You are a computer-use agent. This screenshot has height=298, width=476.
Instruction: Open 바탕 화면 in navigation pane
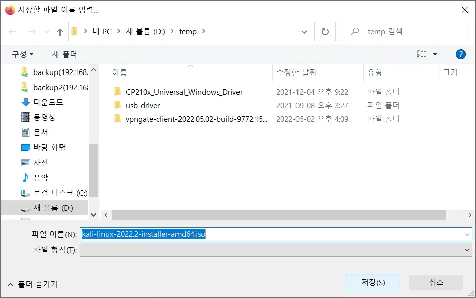pos(43,147)
